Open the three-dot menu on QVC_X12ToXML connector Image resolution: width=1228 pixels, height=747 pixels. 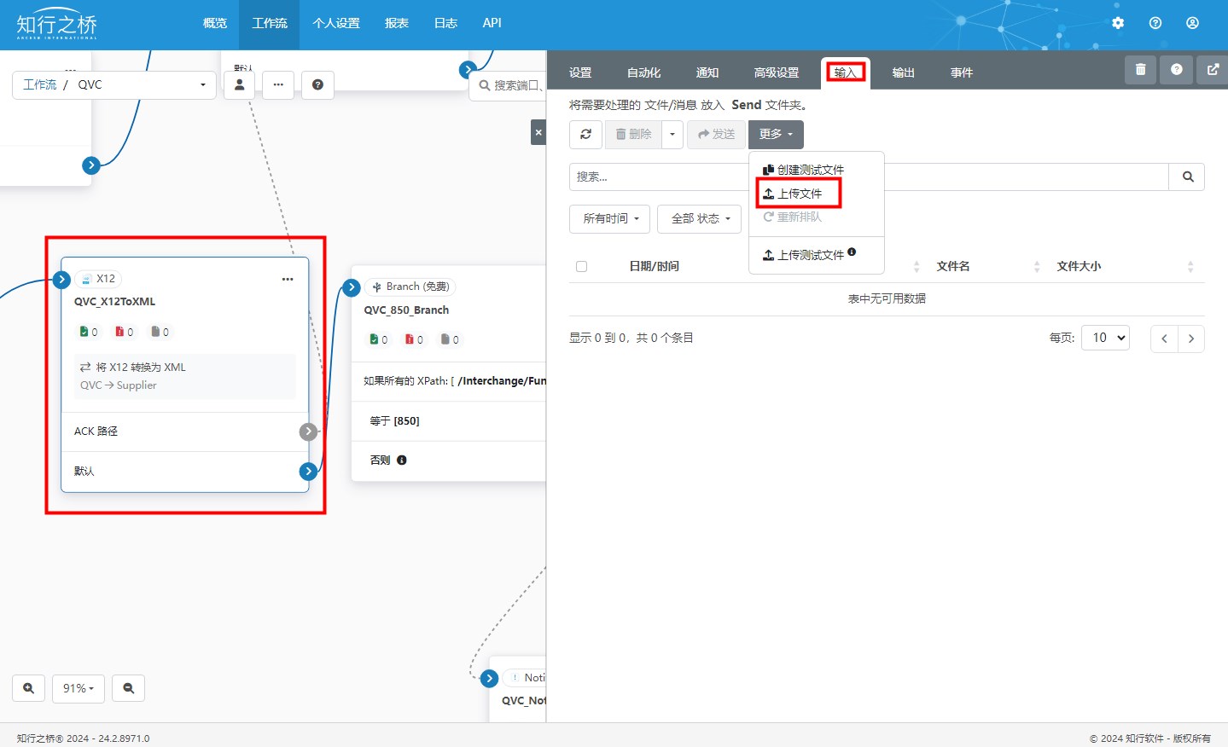(288, 279)
